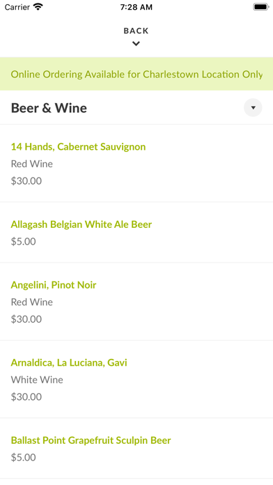Choose Angelini, Pinot Noir
Screen dimensions: 273x485
(x=54, y=285)
